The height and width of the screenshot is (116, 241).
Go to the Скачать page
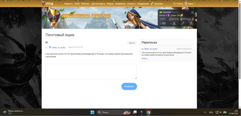(131, 3)
